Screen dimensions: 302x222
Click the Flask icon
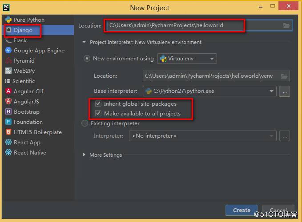point(8,40)
